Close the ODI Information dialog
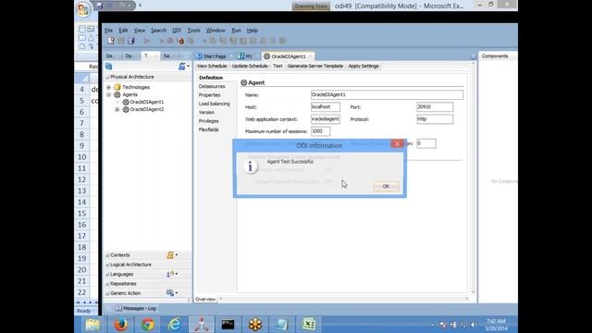 click(x=397, y=144)
